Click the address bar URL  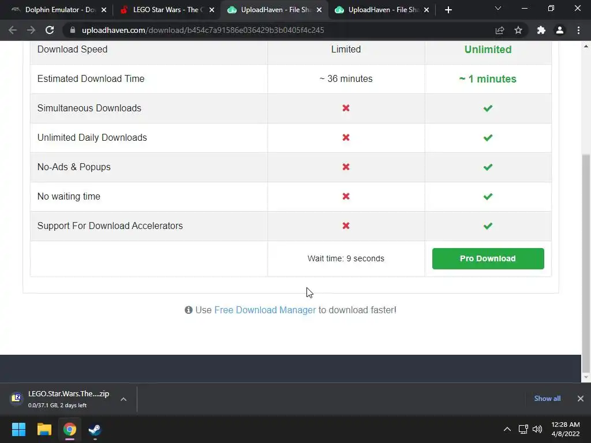(x=203, y=30)
